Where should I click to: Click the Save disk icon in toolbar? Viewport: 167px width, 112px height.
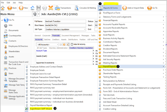38,8
